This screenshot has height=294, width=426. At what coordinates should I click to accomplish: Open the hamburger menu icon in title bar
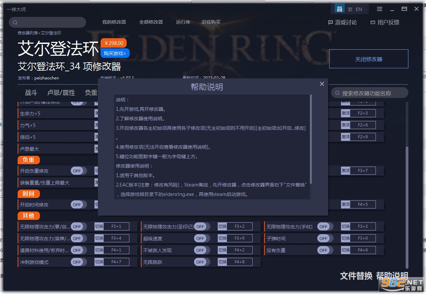380,9
